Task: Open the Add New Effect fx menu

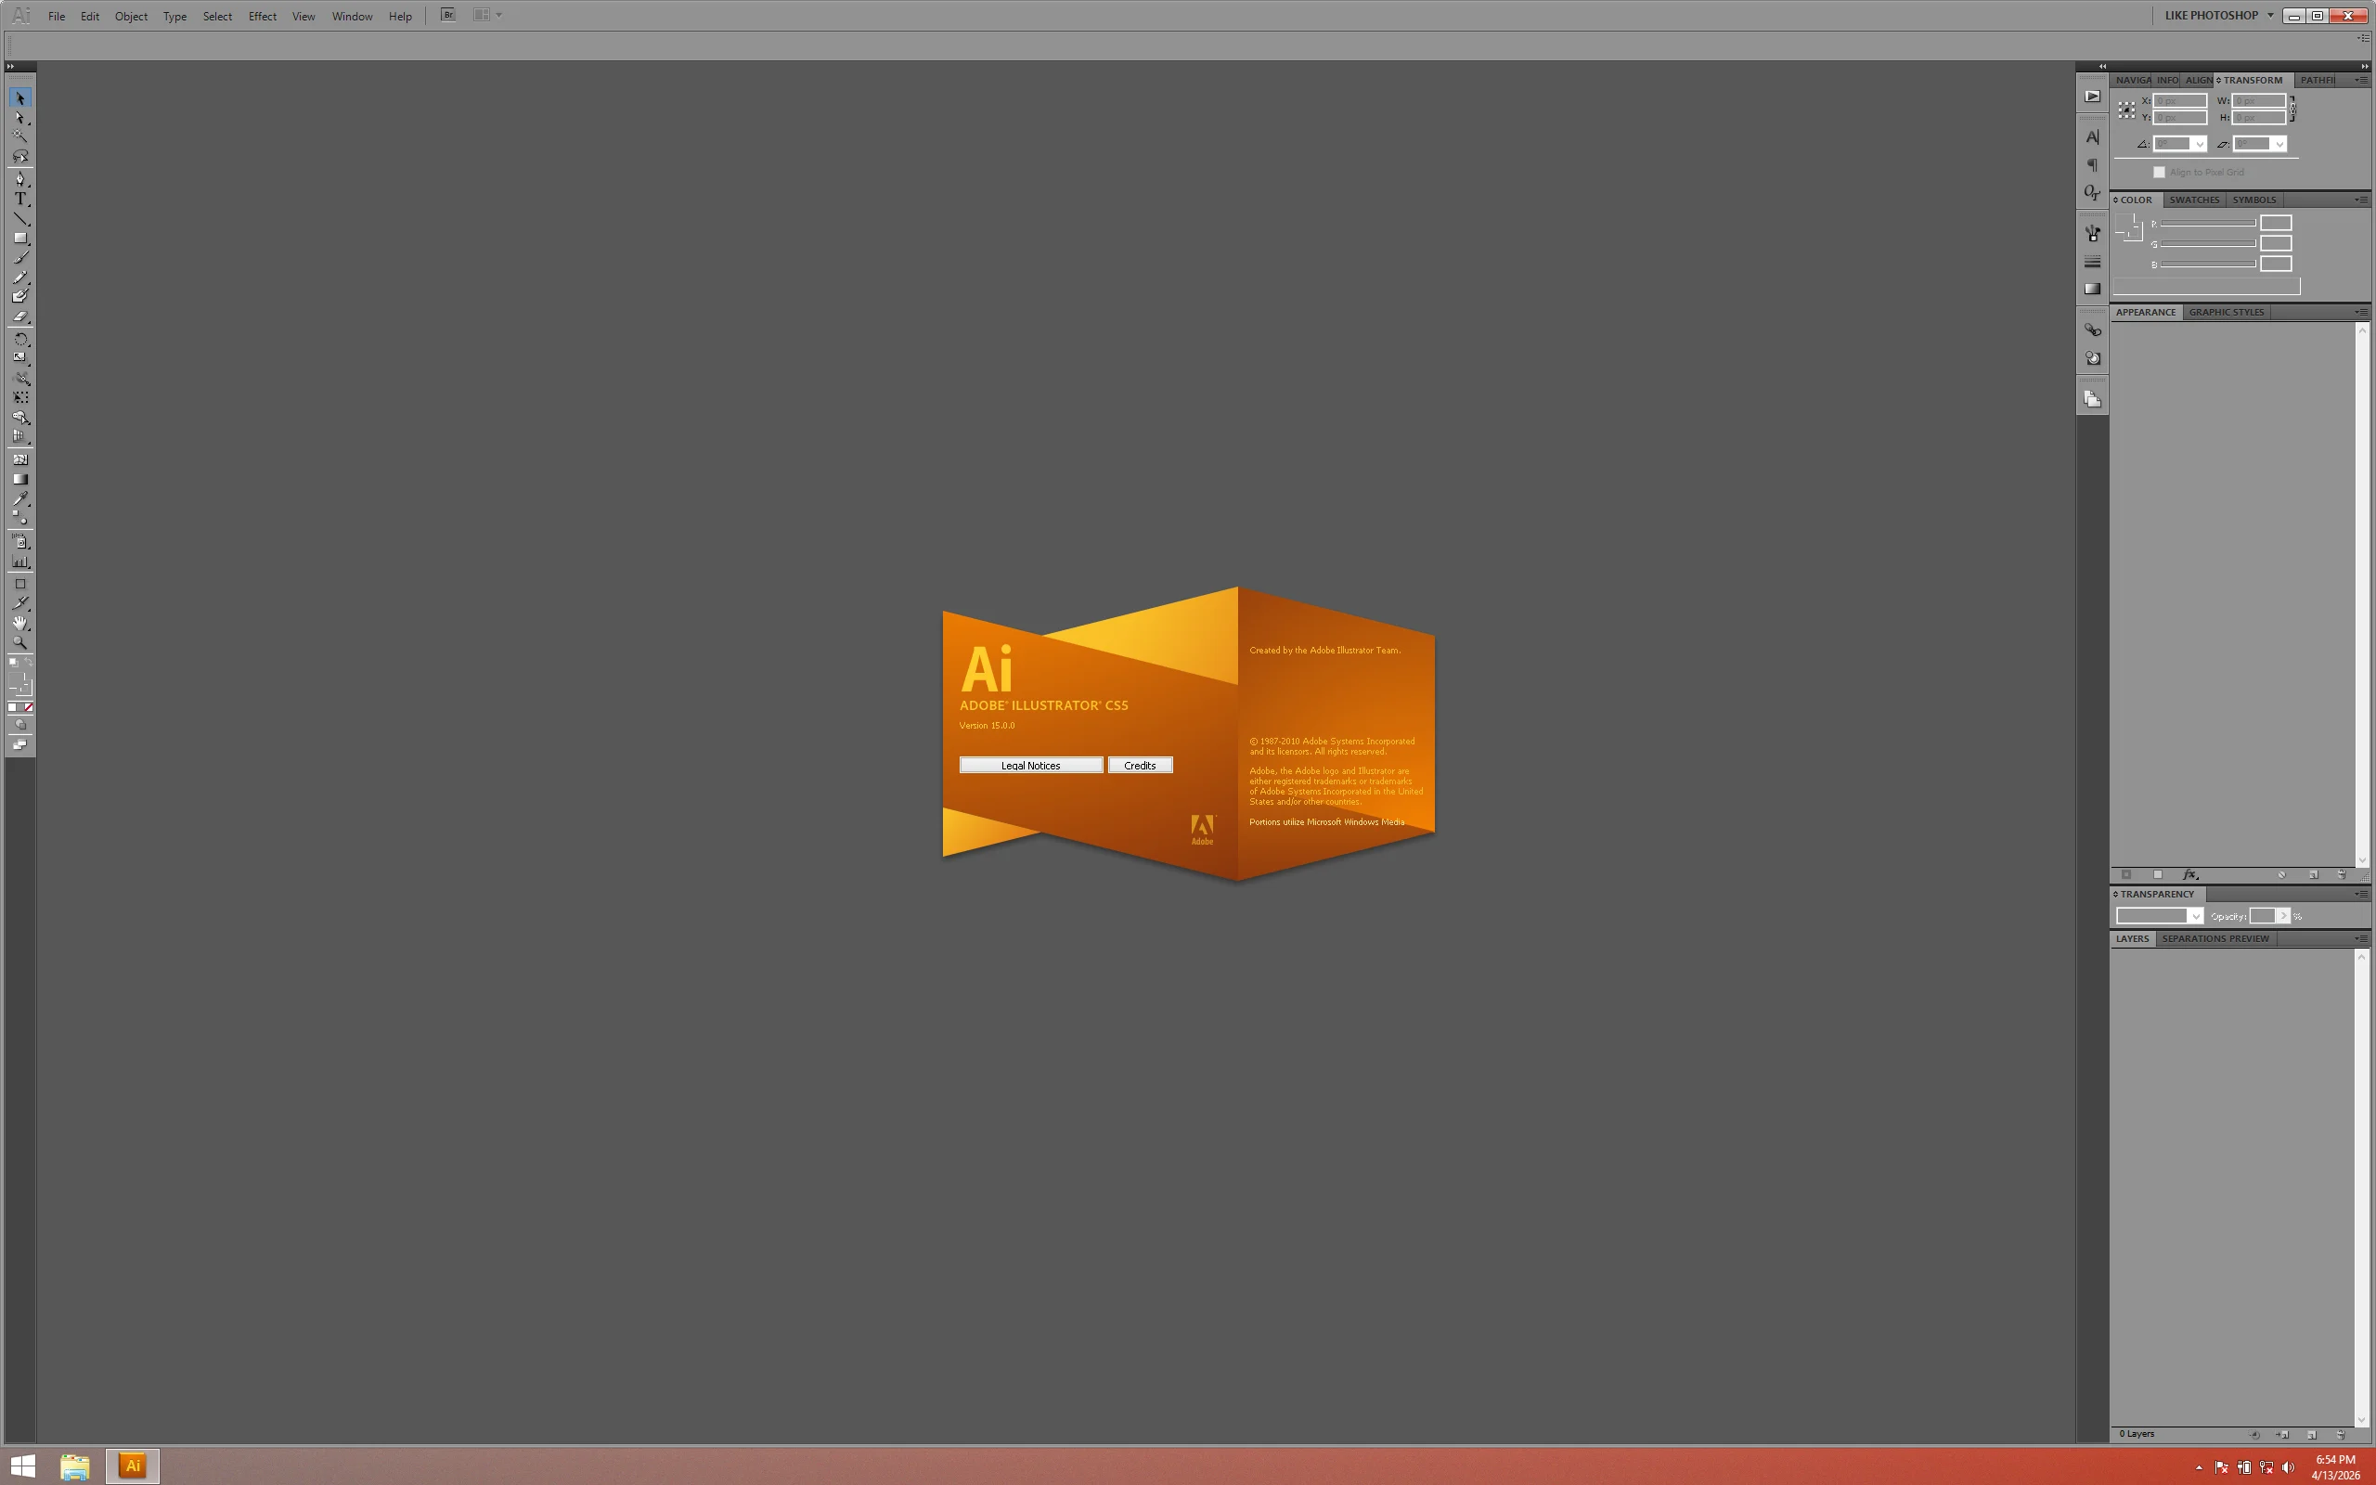Action: tap(2190, 875)
